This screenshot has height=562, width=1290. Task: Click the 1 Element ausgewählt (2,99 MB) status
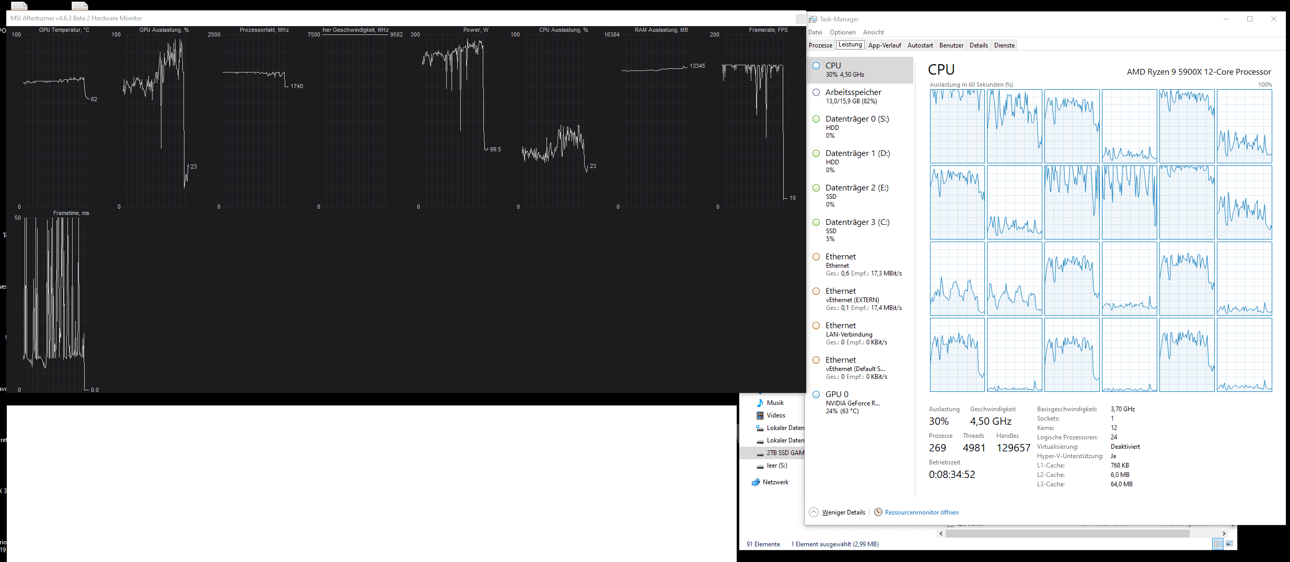(x=834, y=544)
